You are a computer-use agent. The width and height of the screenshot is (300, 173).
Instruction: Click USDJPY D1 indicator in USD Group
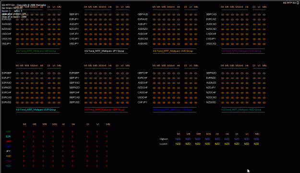click(49, 44)
